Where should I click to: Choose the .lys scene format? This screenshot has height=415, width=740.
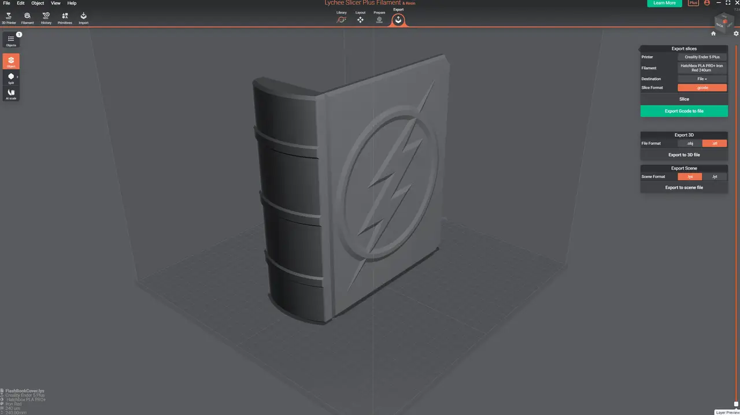click(690, 176)
